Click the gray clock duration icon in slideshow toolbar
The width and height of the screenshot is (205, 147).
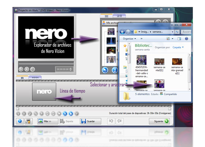click(x=18, y=114)
